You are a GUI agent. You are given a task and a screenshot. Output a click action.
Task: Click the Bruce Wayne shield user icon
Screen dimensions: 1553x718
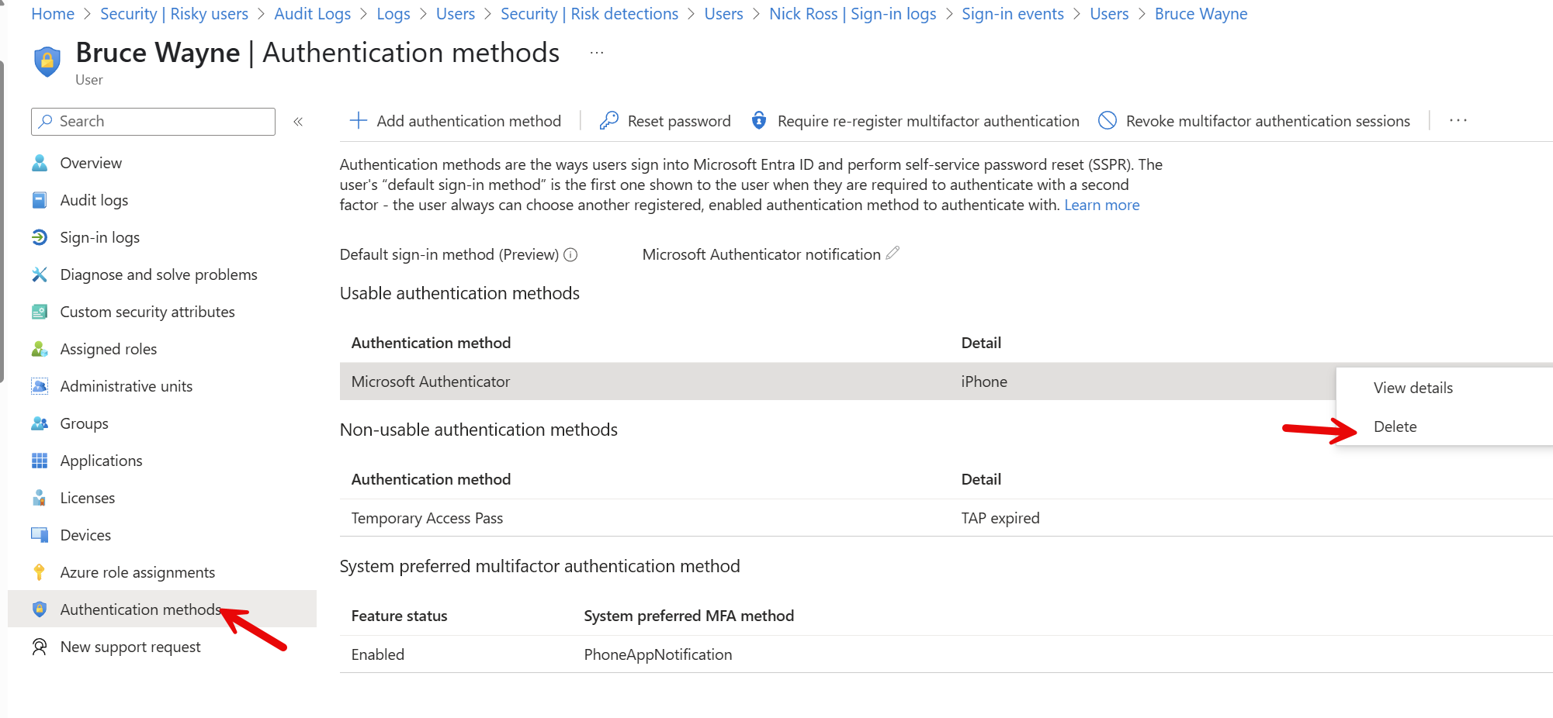(x=47, y=61)
